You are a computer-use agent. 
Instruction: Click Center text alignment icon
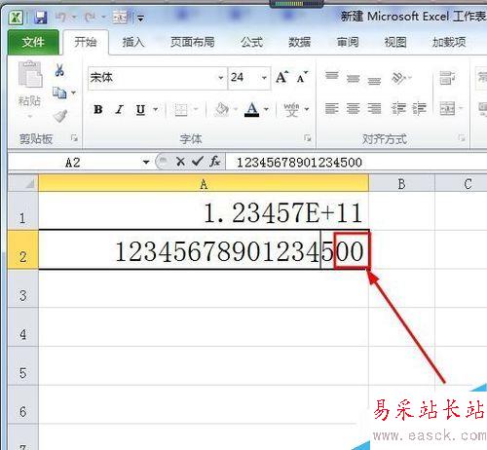tap(354, 108)
